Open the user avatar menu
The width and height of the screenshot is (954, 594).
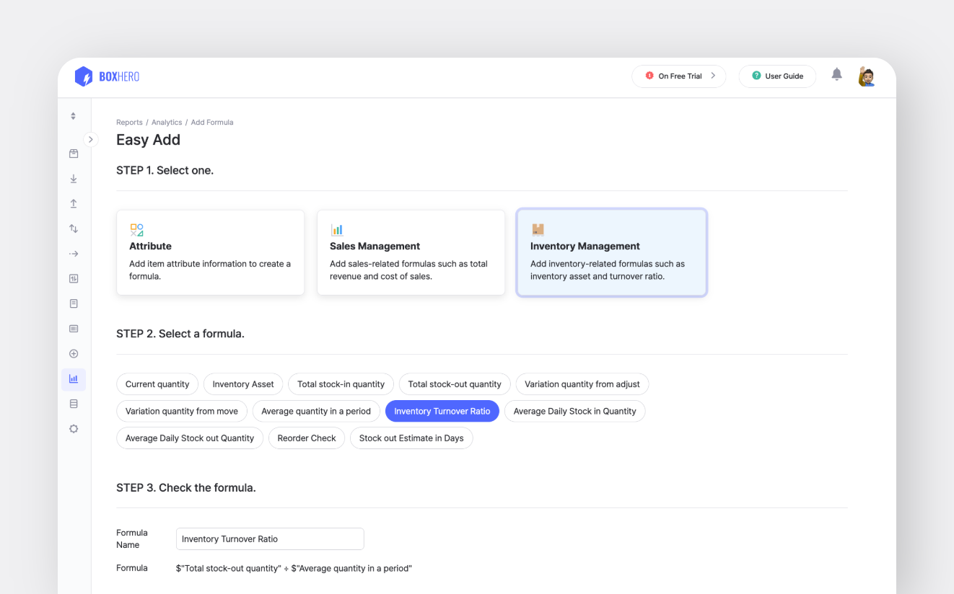866,76
